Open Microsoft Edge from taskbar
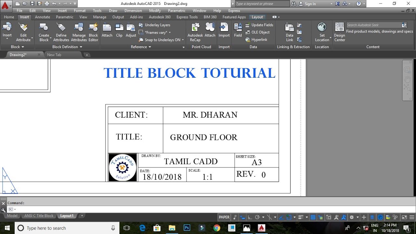Screen dimensions: 416x234 (142, 228)
